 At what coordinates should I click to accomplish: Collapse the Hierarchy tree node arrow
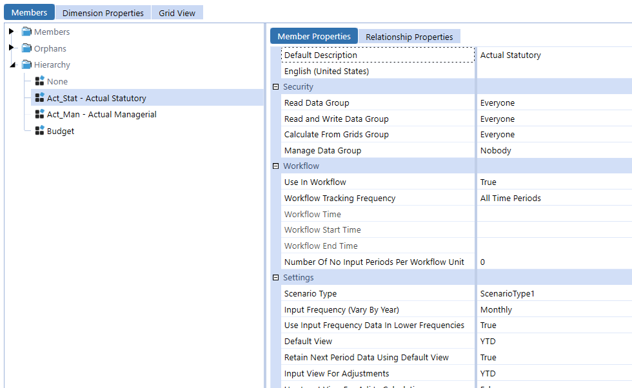click(12, 65)
